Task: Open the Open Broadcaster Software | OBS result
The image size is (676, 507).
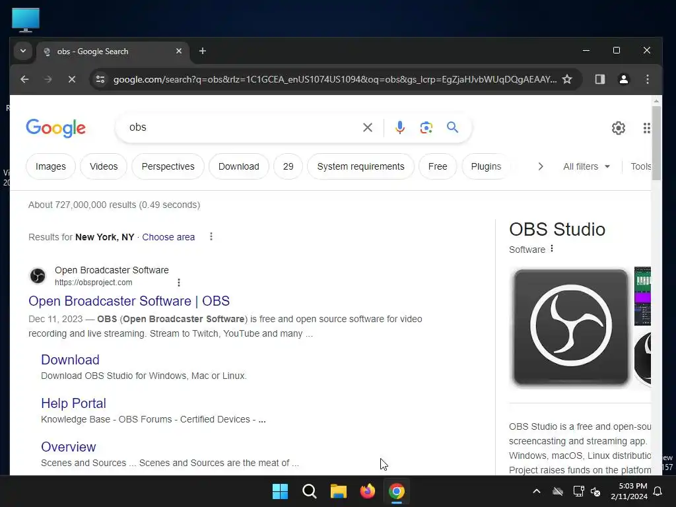Action: pyautogui.click(x=129, y=301)
